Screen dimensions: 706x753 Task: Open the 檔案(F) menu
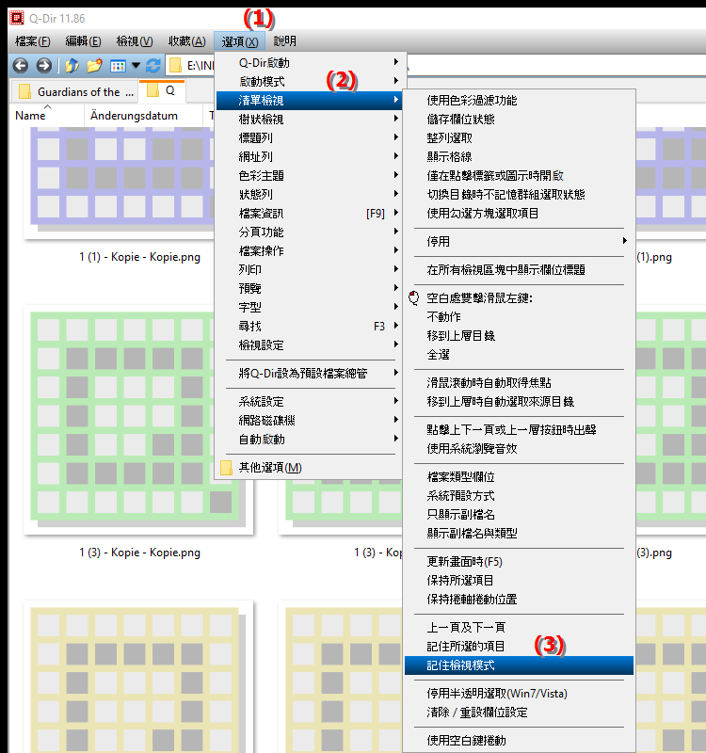(x=33, y=41)
